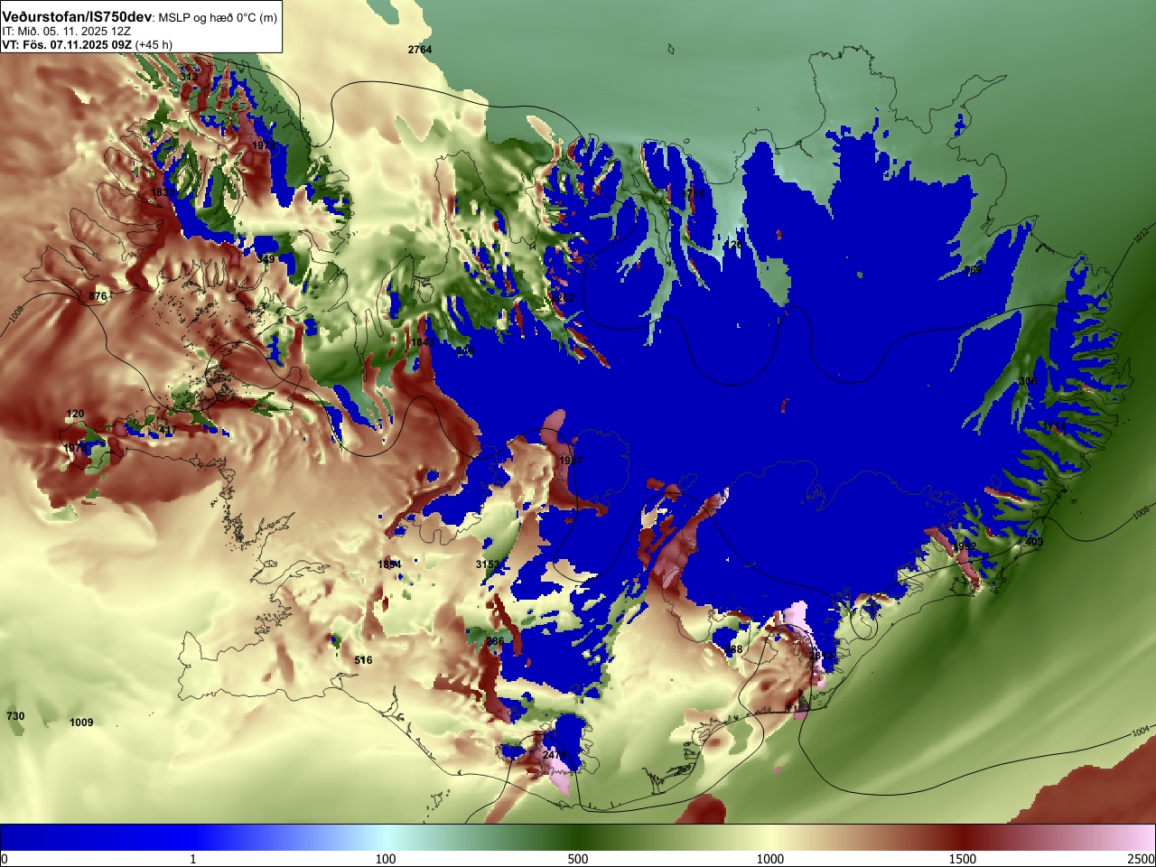Click the map value '876'
This screenshot has height=867, width=1156.
coord(98,296)
